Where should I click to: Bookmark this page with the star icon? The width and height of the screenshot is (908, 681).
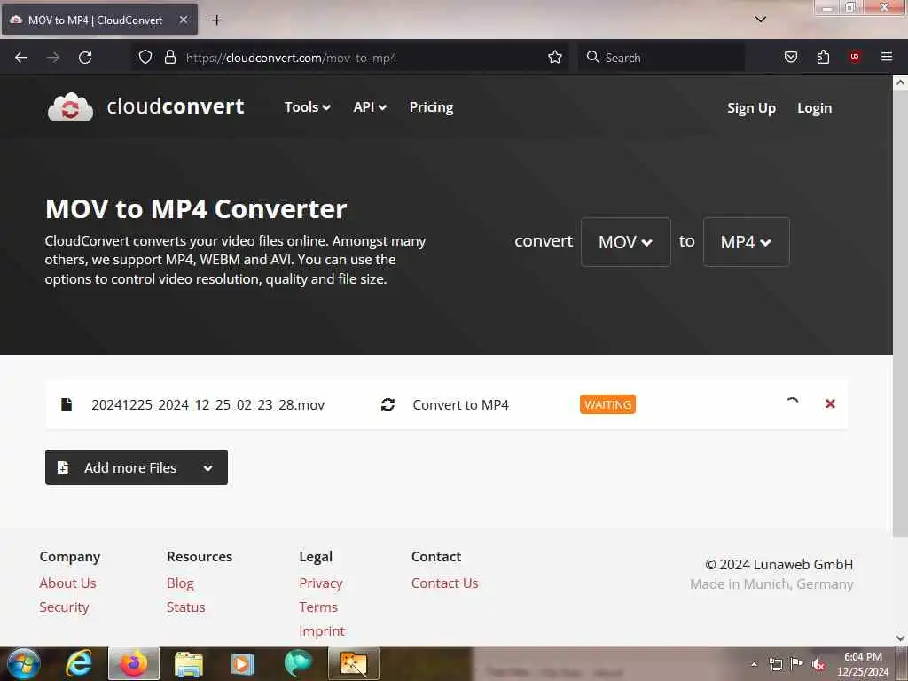(555, 57)
